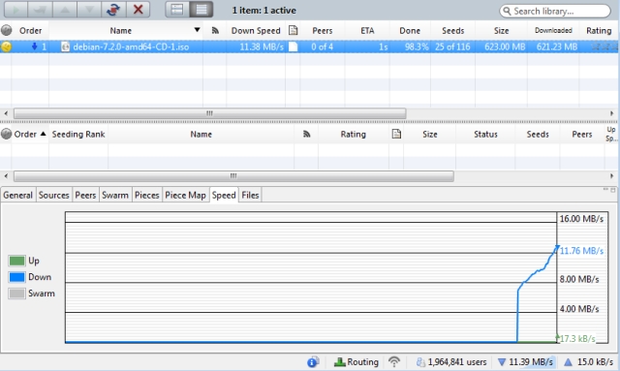Open the Swarm tab
The height and width of the screenshot is (371, 620).
(x=115, y=195)
